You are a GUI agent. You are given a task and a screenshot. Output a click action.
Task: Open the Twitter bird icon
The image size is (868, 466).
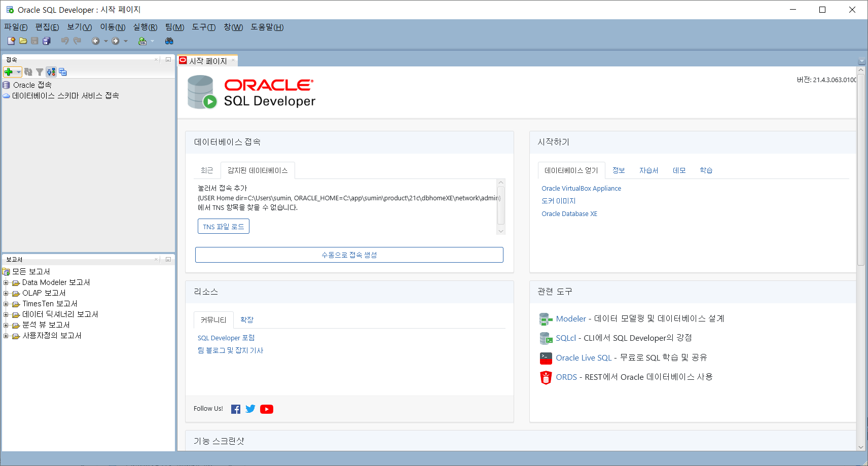250,409
